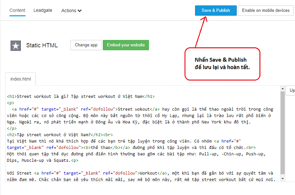Screen dimensions: 295x195
Task: Click the green Embed your website button
Action: [126, 45]
